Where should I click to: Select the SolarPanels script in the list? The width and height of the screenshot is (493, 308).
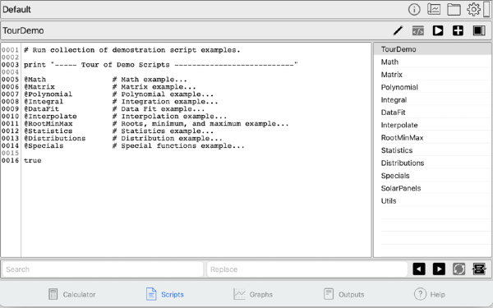click(432, 188)
